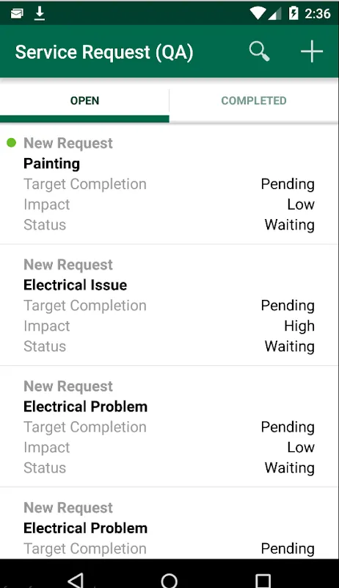
Task: Tap Waiting status of Painting request
Action: (x=289, y=225)
